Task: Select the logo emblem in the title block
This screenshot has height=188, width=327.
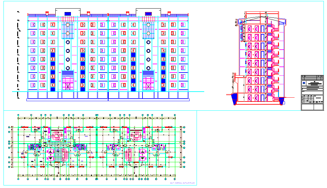Action: coord(304,83)
